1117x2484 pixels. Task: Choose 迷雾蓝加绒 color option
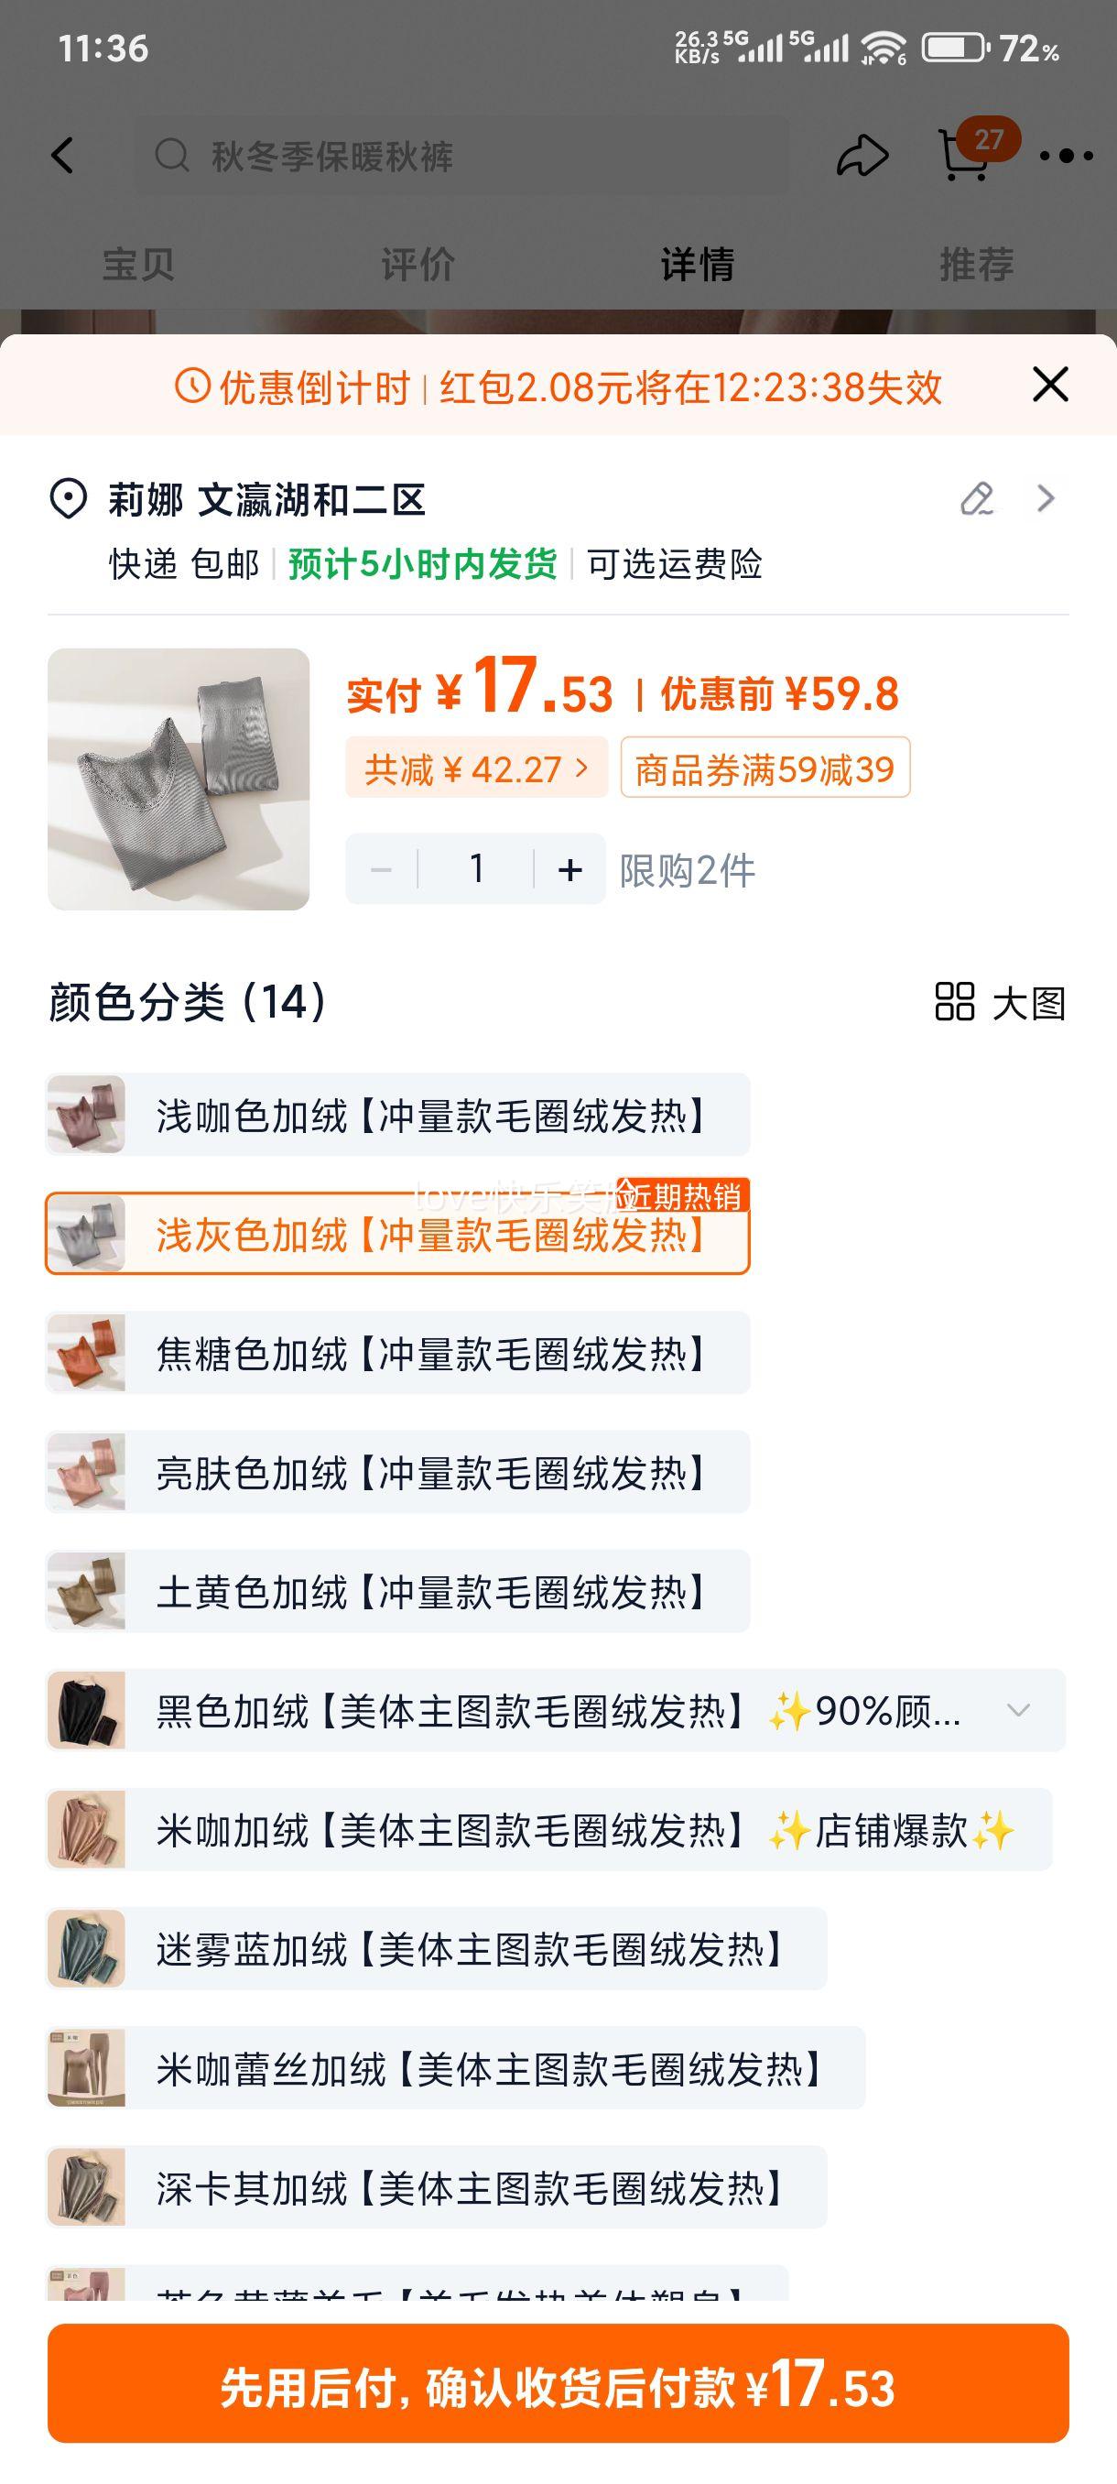(436, 1949)
